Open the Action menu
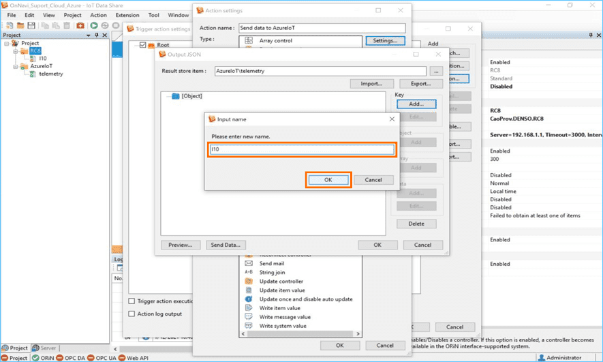This screenshot has width=603, height=362. click(98, 15)
